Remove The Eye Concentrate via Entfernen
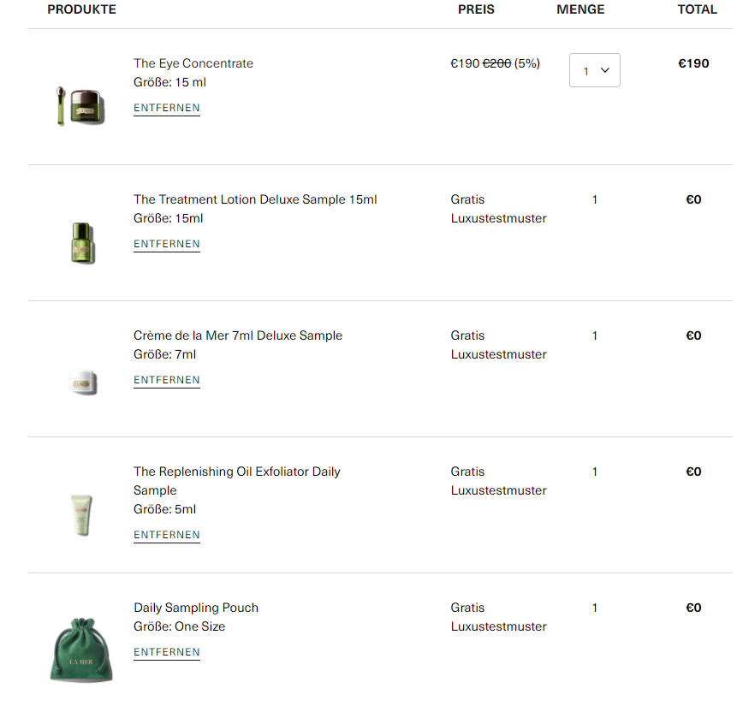 167,108
